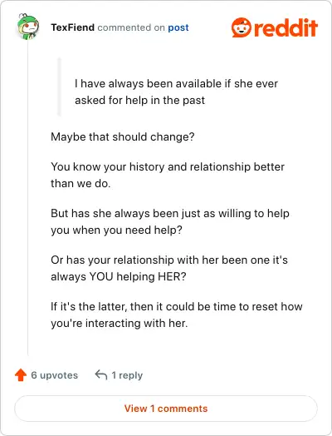Click TexFiend's green Snoo avatar

point(27,27)
